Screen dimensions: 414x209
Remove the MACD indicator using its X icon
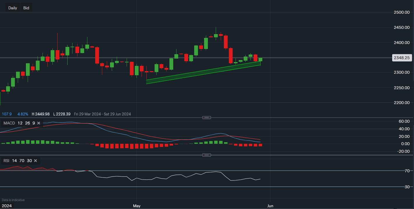38,123
